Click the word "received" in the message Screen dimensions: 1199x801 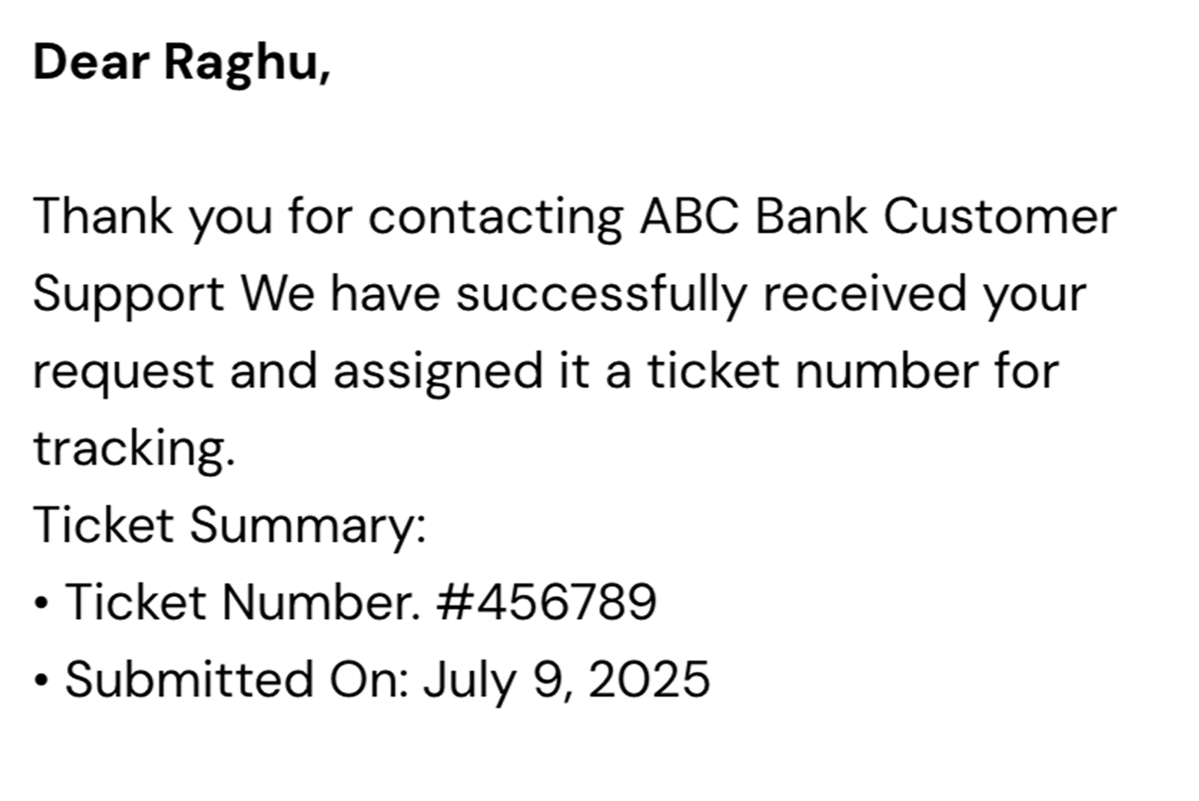(x=864, y=294)
